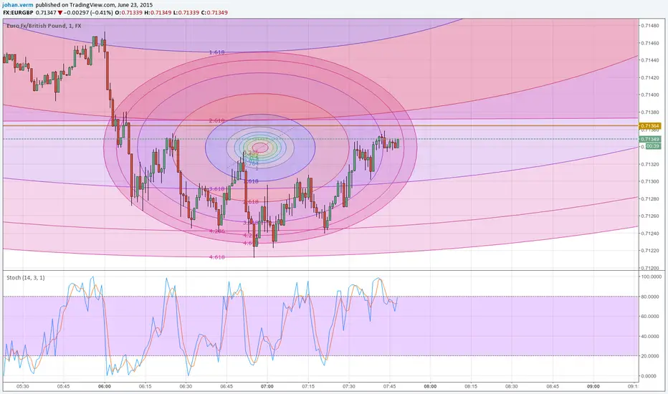Click the 0.71220 price axis value

[651, 251]
